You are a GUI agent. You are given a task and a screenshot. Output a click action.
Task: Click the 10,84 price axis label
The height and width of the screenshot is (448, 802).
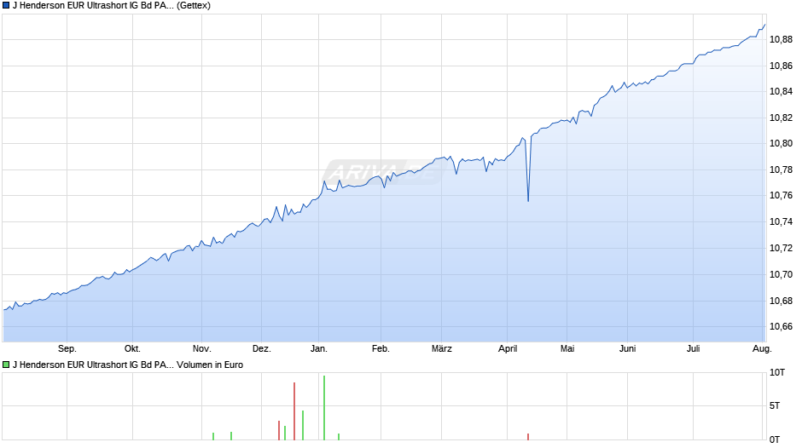[x=781, y=91]
